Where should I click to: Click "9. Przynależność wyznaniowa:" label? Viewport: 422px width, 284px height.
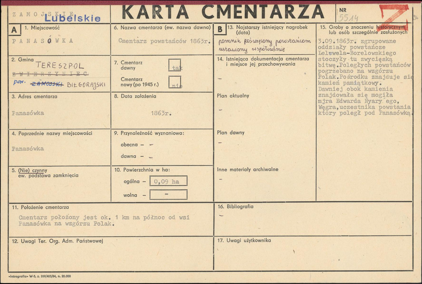[149, 133]
